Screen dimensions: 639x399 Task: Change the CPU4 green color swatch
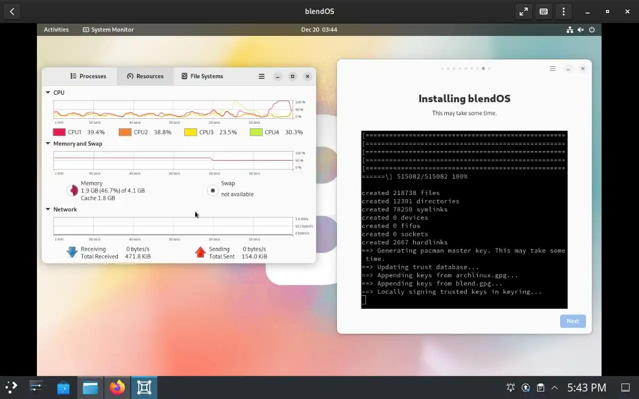tap(256, 132)
